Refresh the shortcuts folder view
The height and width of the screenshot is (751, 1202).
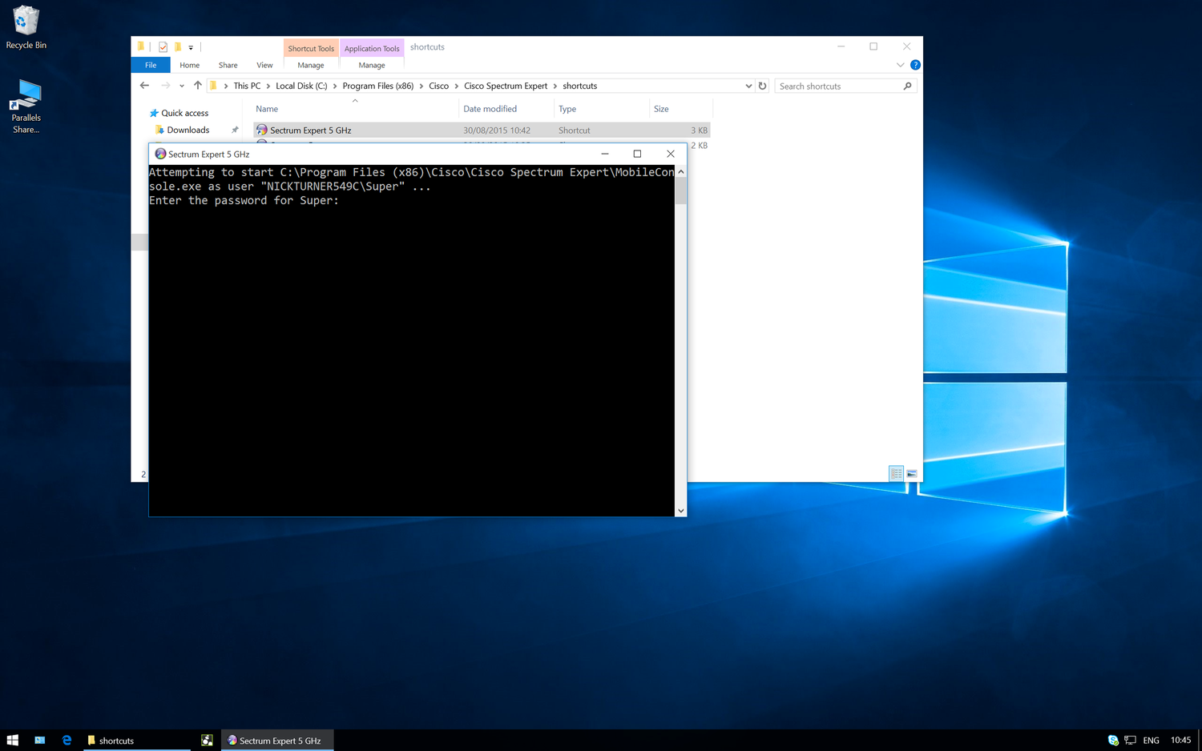tap(762, 86)
